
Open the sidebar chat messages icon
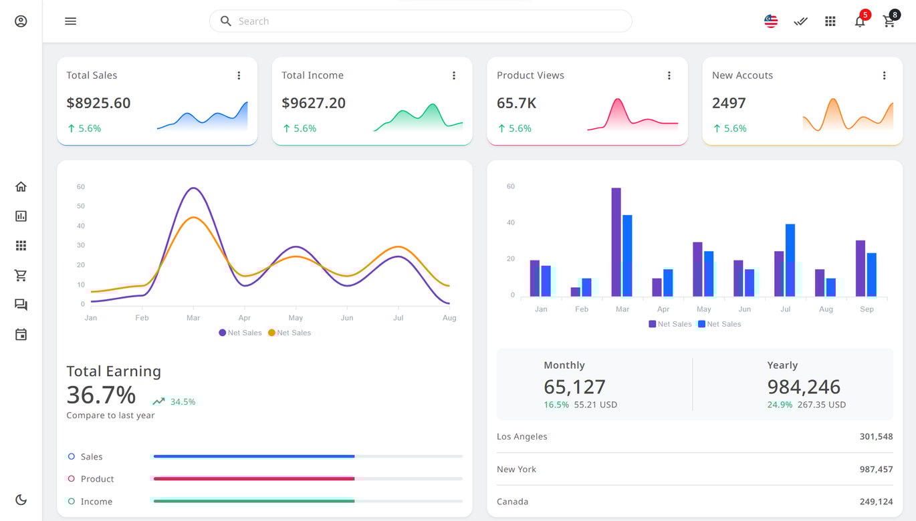pos(21,305)
